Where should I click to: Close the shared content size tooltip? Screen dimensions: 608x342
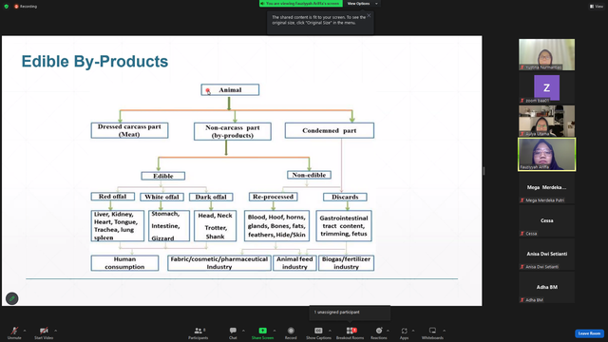click(369, 15)
